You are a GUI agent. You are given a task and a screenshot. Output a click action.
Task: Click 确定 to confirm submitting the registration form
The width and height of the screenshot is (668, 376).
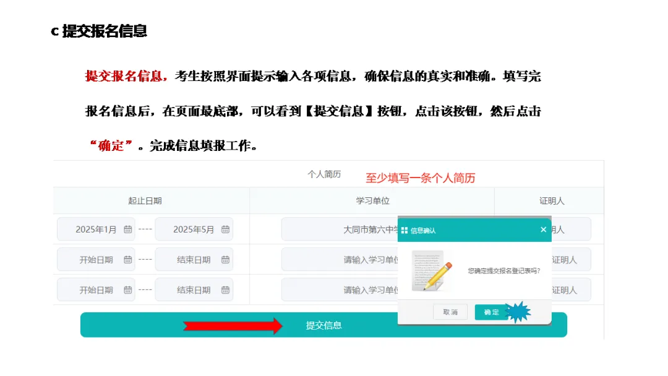(x=492, y=312)
